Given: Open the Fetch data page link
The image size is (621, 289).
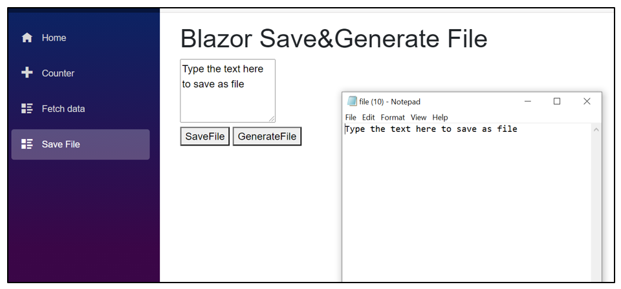Looking at the screenshot, I should (63, 109).
